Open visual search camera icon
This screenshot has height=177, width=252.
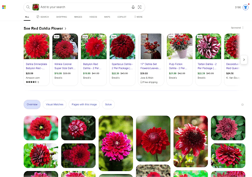[139, 7]
